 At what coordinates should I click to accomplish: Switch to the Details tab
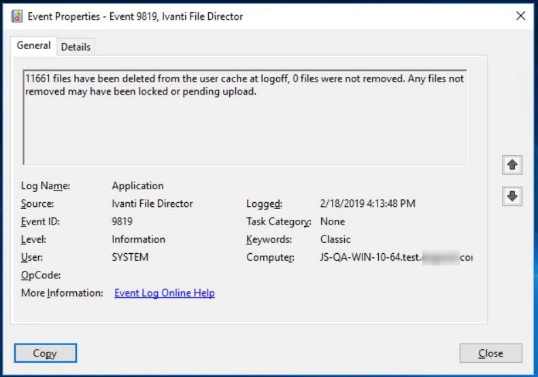[x=75, y=47]
